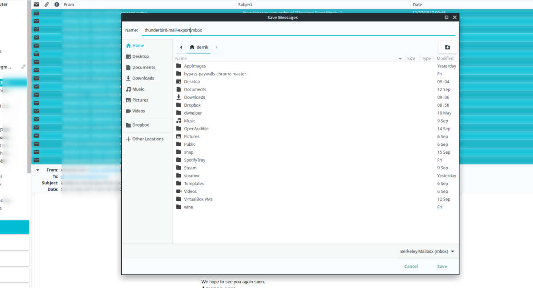Viewport: 533px width, 288px height.
Task: Cancel the Save Messages dialog
Action: 411,266
